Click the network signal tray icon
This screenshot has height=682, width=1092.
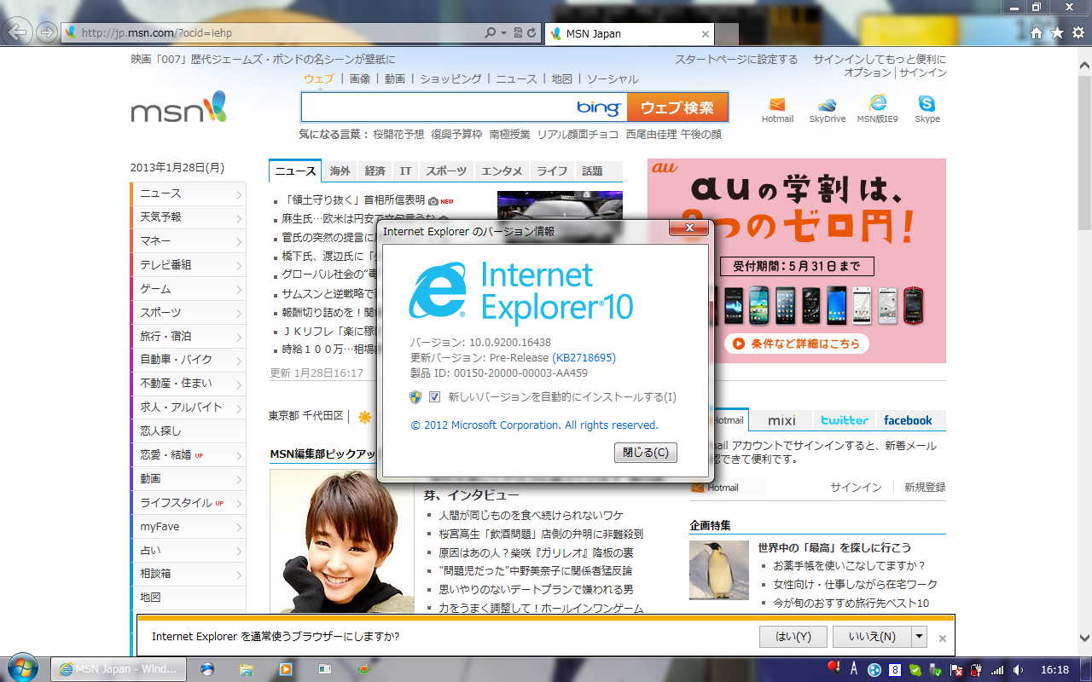coord(998,670)
